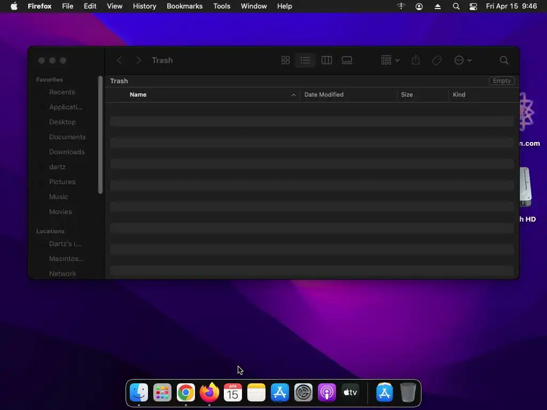The width and height of the screenshot is (547, 410).
Task: Open the Bookmarks menu
Action: [x=184, y=6]
